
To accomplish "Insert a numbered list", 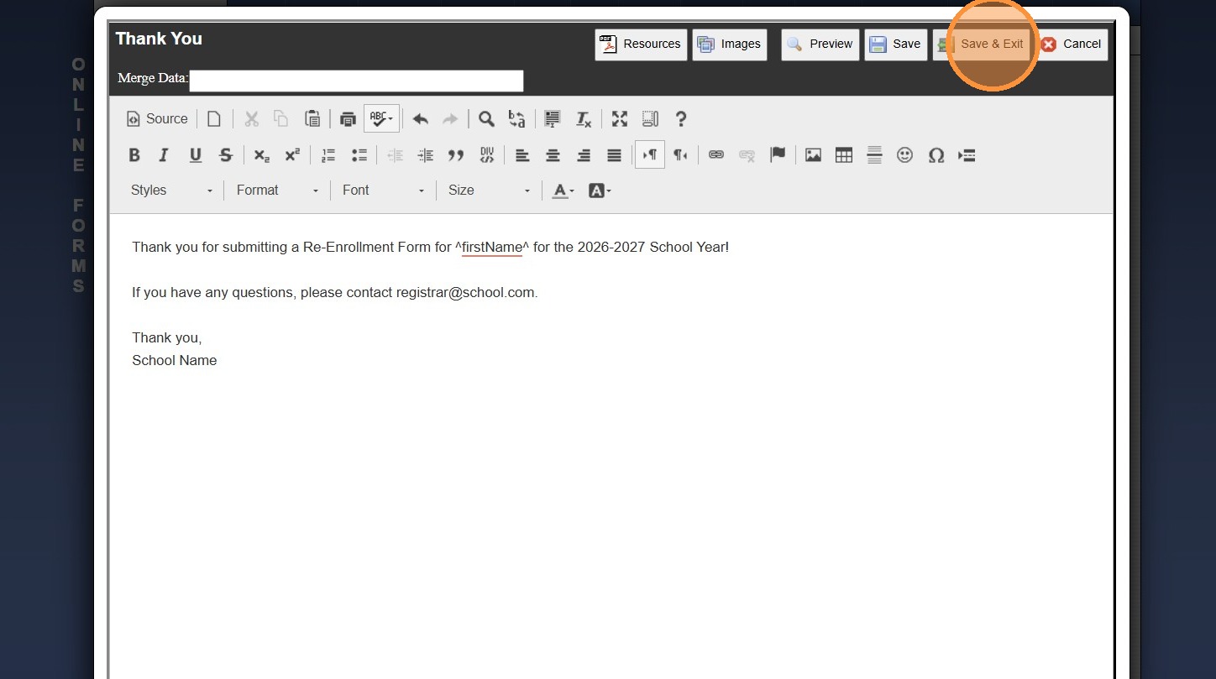I will 328,155.
